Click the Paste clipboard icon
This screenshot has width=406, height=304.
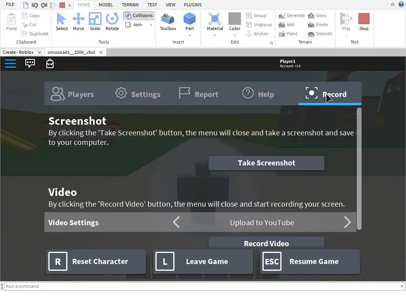pyautogui.click(x=11, y=19)
